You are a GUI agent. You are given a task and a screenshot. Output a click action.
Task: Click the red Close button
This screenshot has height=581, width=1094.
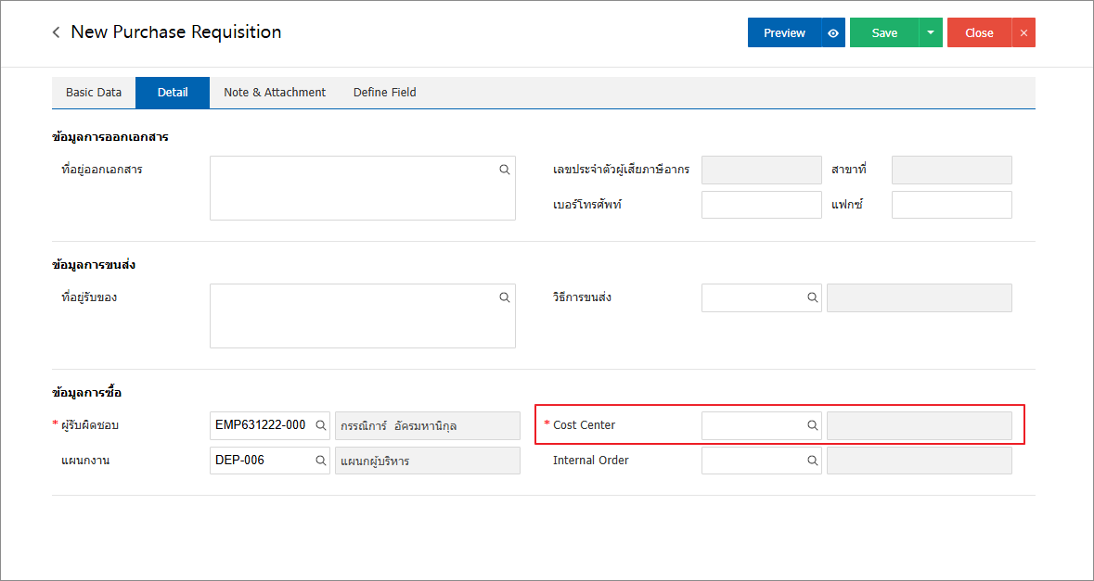point(979,33)
